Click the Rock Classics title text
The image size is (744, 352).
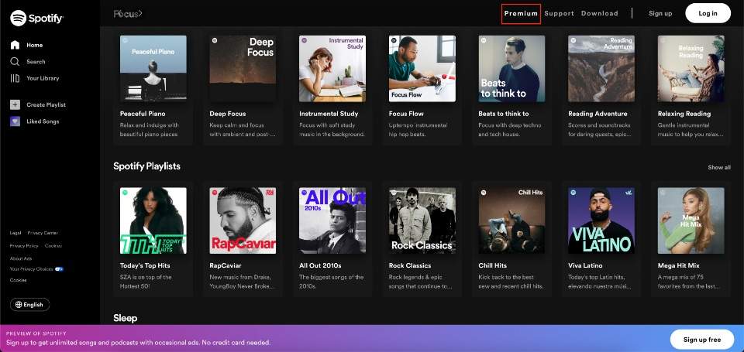point(410,265)
